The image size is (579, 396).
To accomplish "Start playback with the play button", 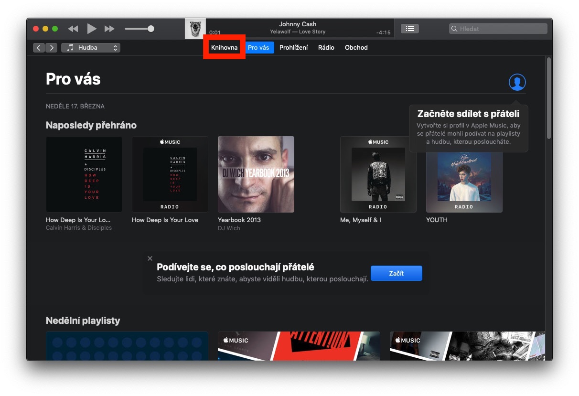I will click(x=92, y=29).
